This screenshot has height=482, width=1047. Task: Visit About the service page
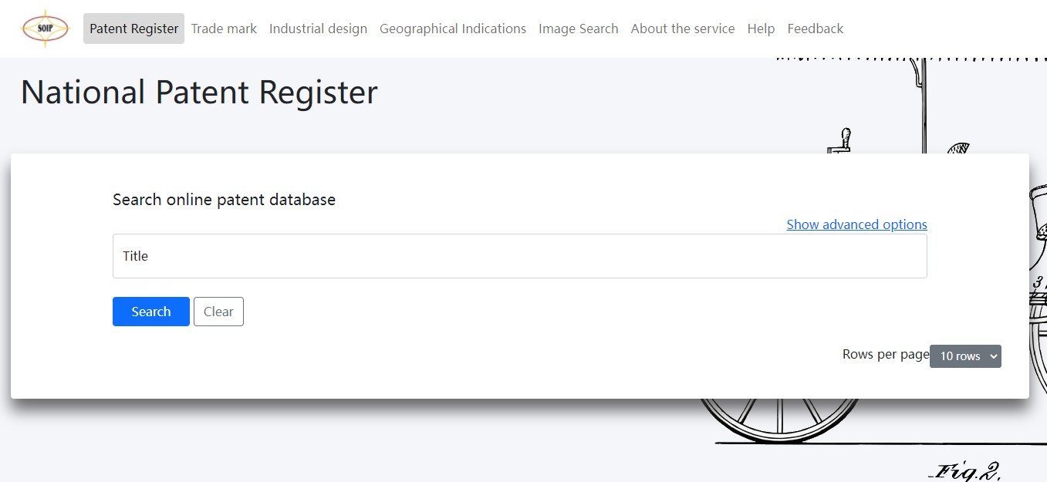point(683,29)
